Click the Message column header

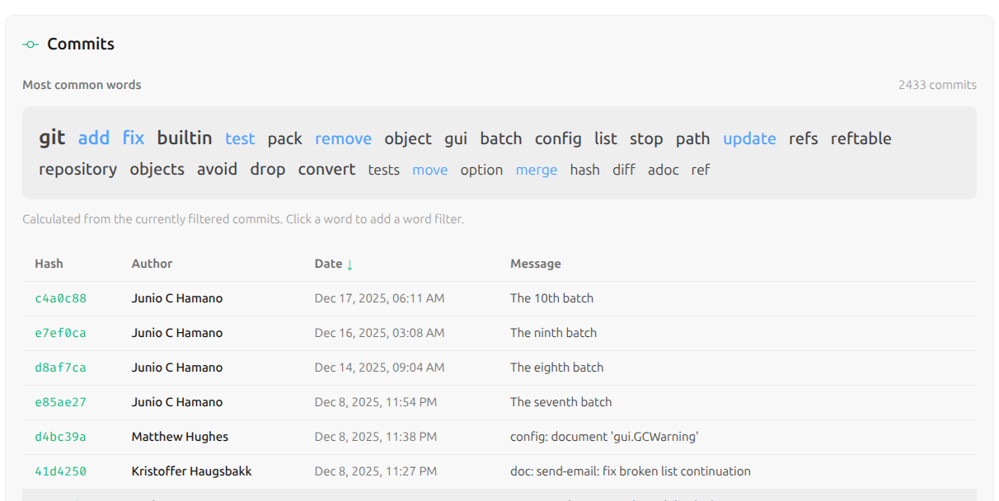(x=535, y=264)
